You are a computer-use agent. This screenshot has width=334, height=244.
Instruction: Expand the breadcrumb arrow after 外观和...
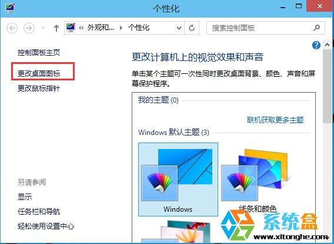coord(121,28)
